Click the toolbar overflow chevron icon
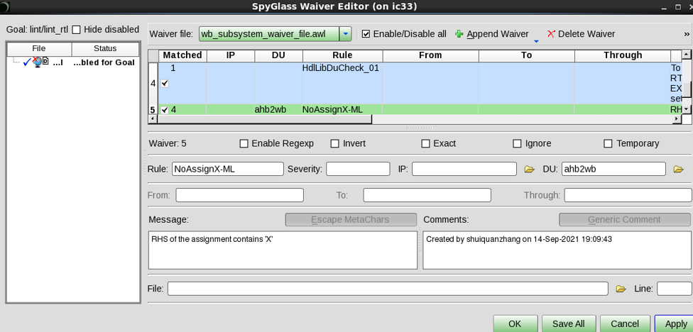Image resolution: width=693 pixels, height=332 pixels. [x=687, y=34]
